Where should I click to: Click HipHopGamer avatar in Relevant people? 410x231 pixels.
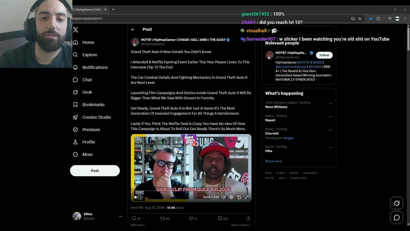(x=269, y=55)
